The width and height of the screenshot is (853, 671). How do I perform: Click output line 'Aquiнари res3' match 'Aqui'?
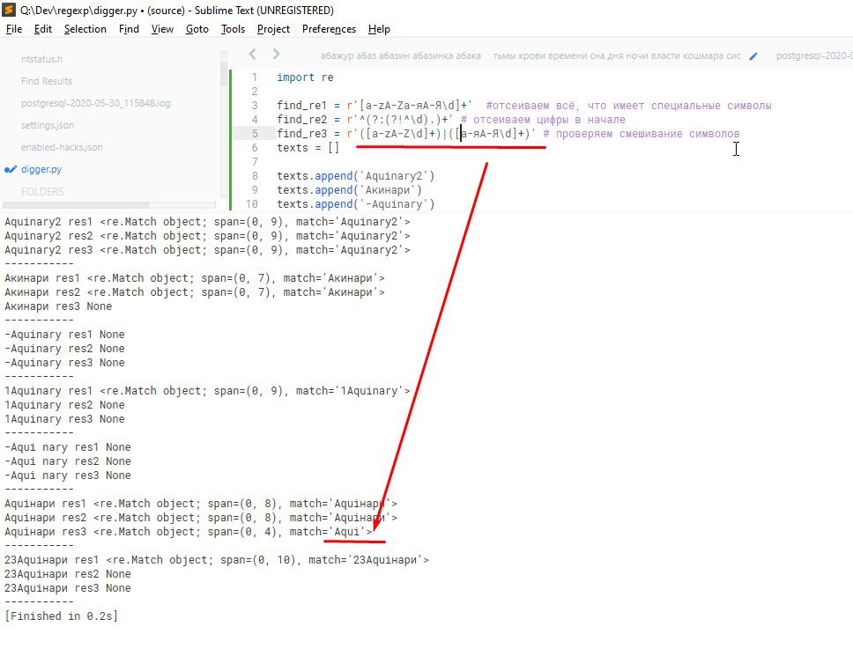[189, 531]
